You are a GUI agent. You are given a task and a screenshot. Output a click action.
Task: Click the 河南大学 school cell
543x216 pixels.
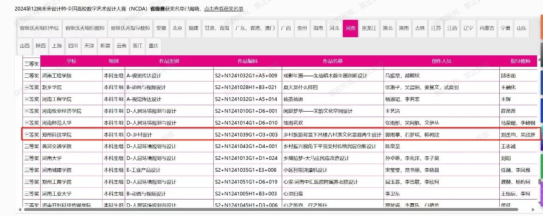pos(71,159)
